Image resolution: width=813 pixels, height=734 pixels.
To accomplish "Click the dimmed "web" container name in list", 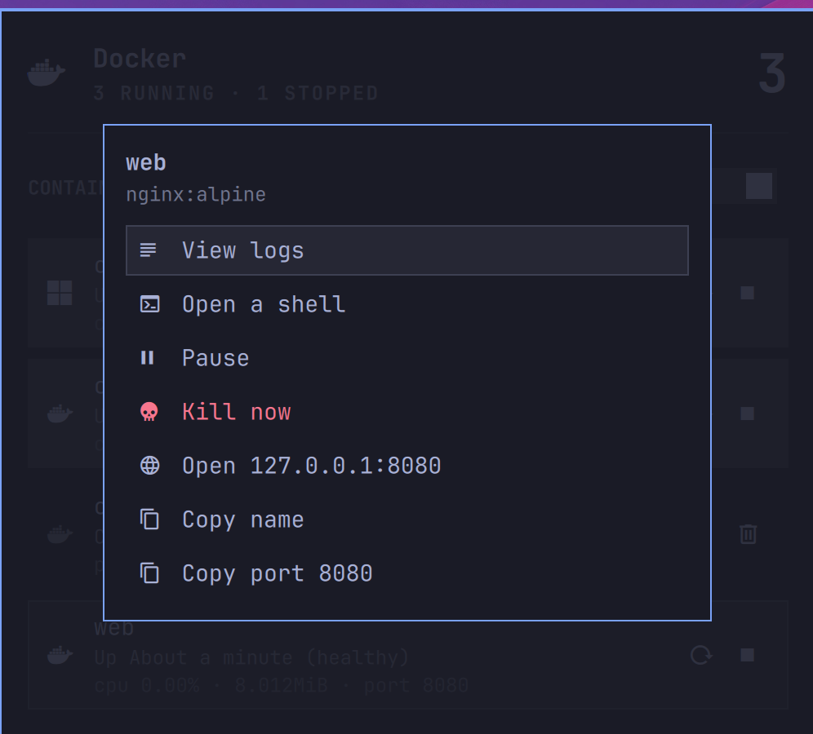I will pyautogui.click(x=114, y=628).
